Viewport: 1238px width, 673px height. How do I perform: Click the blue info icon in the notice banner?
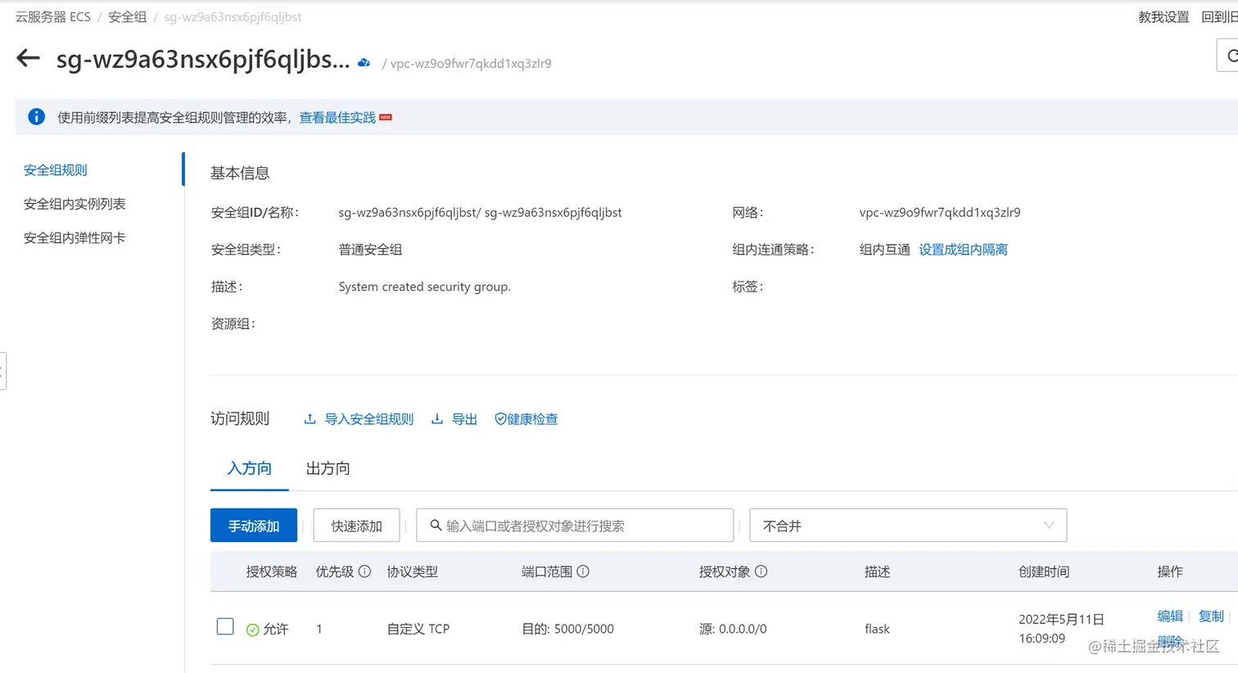pos(37,117)
